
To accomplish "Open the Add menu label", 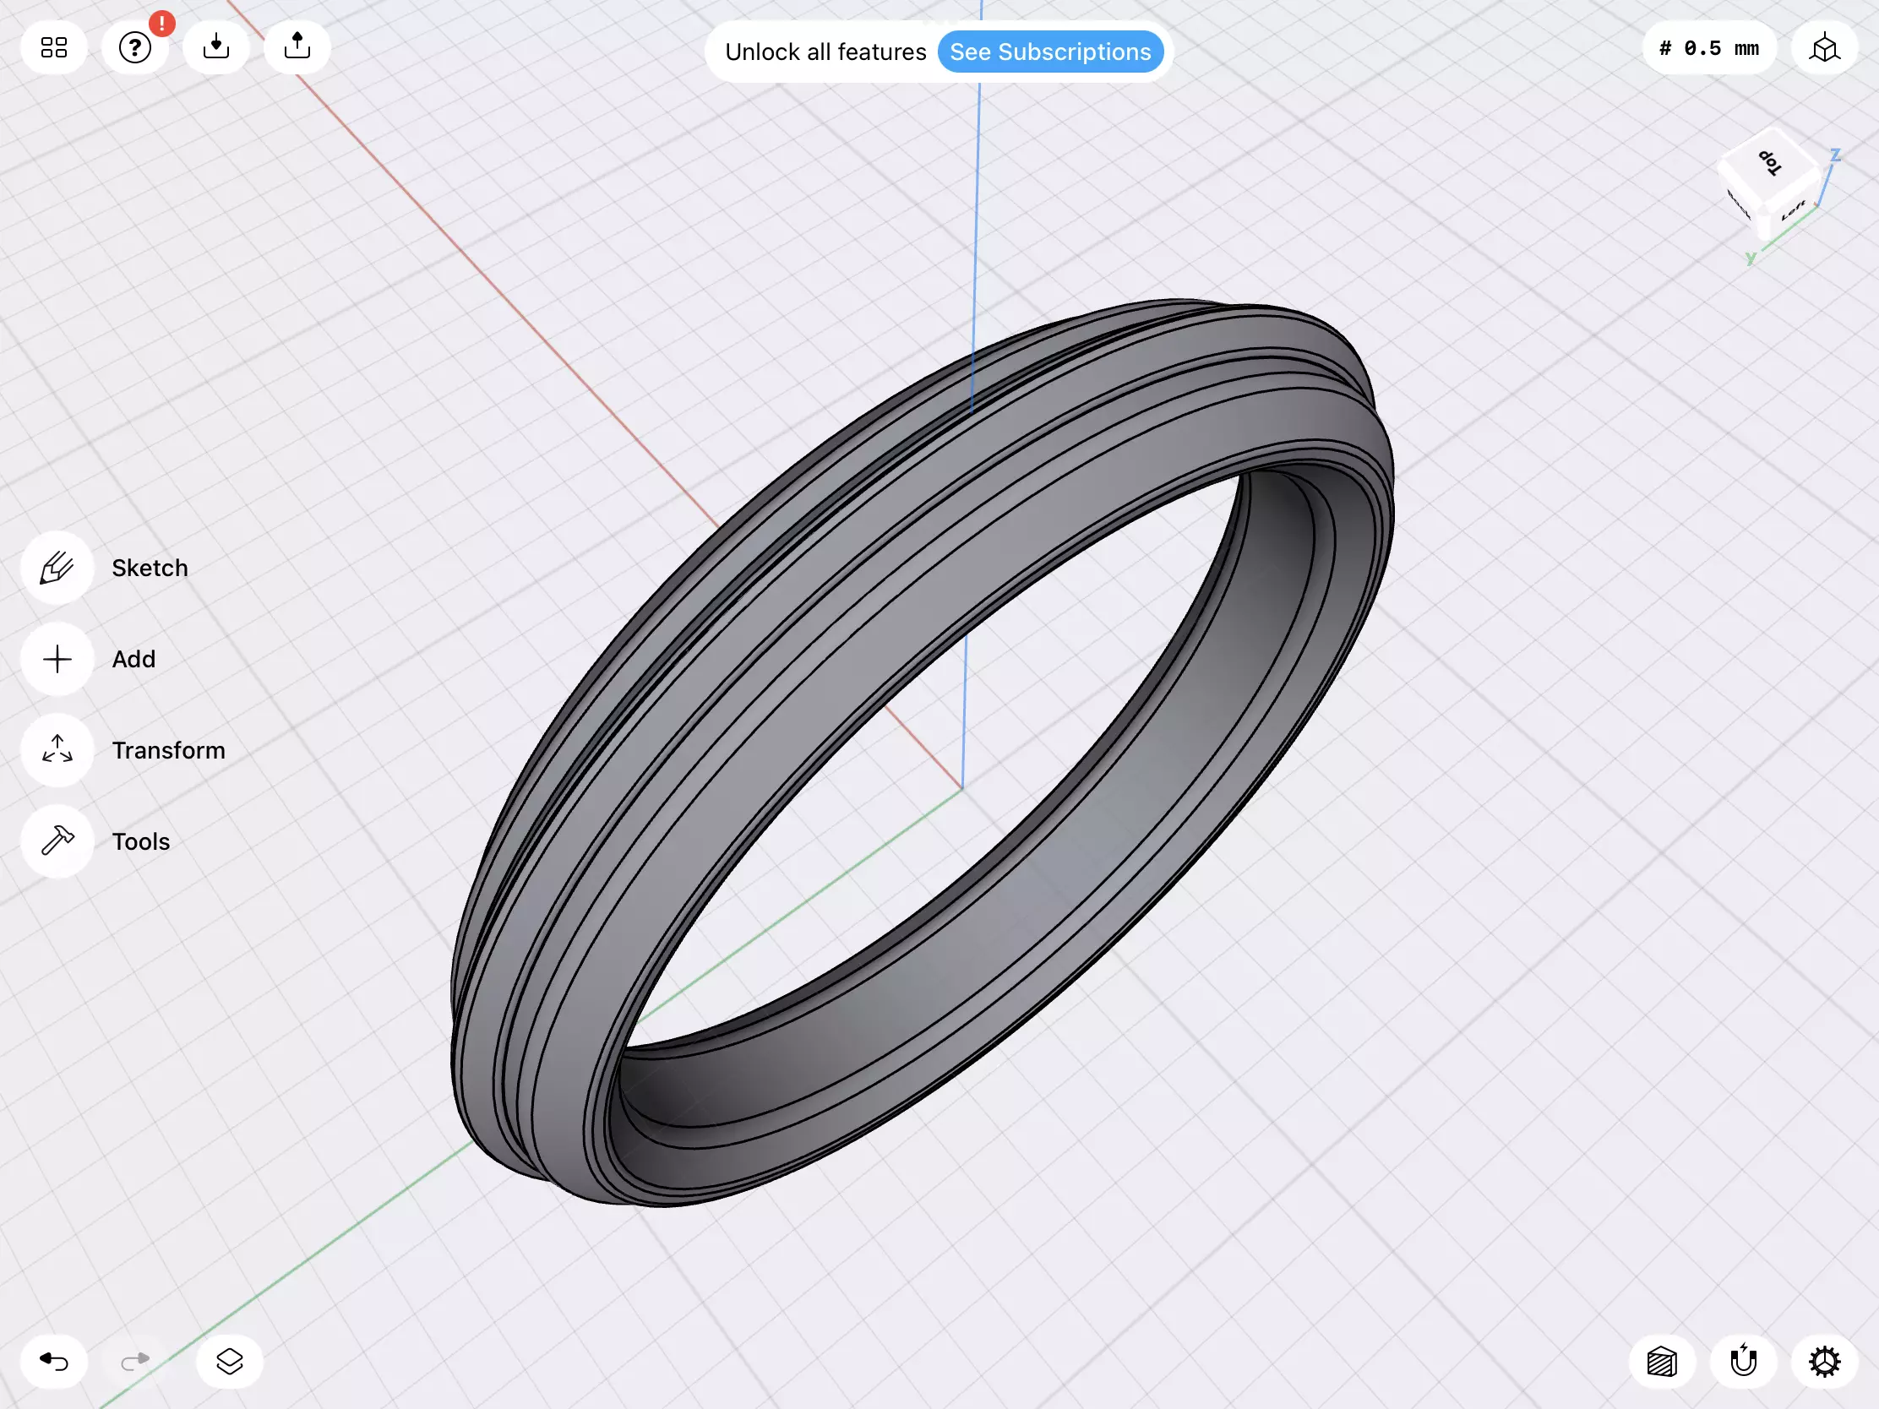I will click(133, 659).
